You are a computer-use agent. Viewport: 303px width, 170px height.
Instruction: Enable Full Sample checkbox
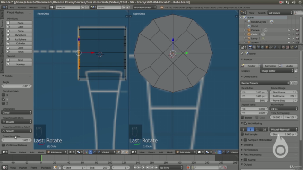point(242,134)
